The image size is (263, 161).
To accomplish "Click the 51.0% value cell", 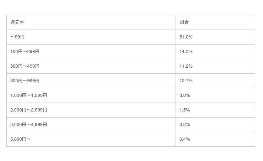I will coord(215,37).
